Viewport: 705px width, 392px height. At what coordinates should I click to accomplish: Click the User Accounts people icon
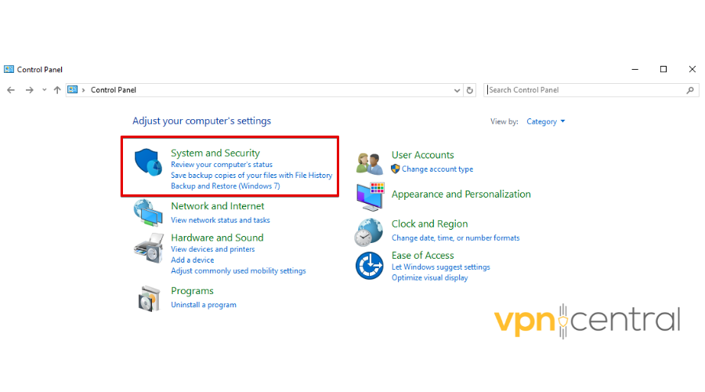[369, 162]
